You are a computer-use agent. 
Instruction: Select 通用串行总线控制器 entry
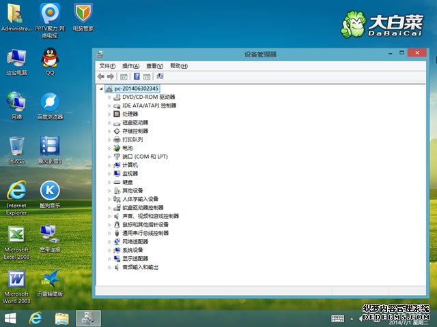(145, 233)
